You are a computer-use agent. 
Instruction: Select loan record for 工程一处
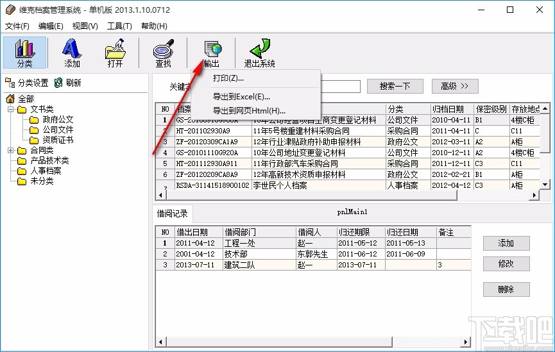point(313,243)
